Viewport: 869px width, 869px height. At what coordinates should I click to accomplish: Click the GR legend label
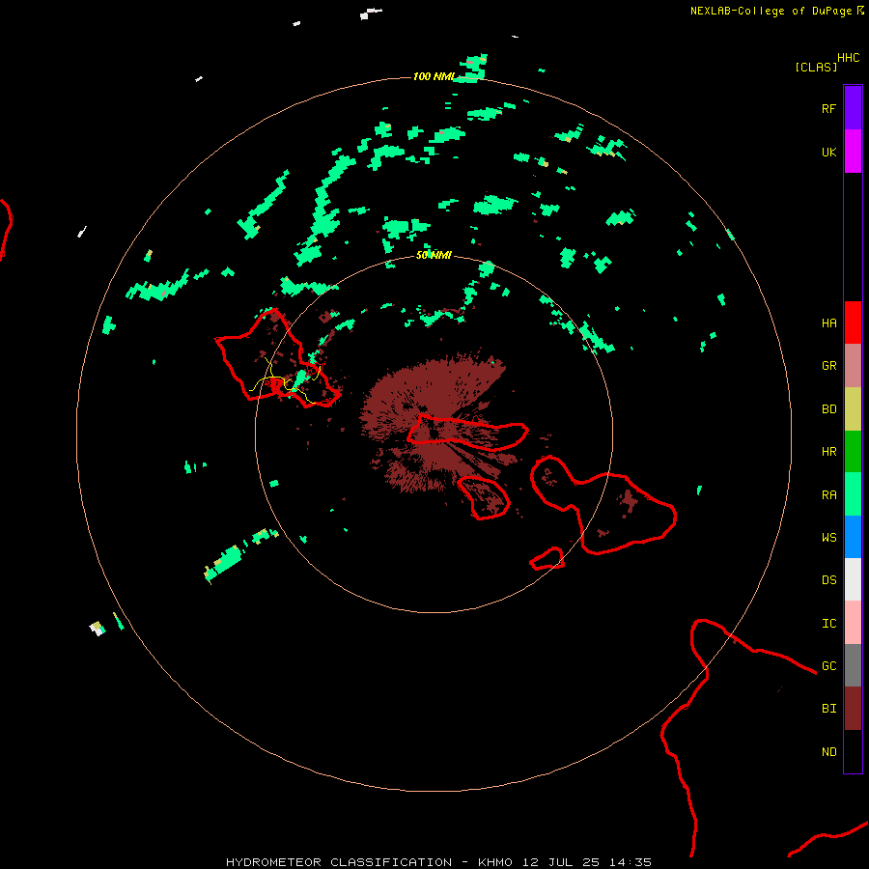click(829, 366)
